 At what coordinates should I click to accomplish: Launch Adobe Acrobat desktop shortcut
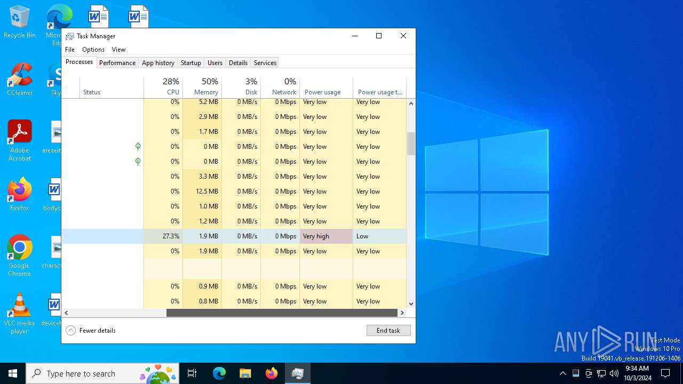tap(19, 140)
